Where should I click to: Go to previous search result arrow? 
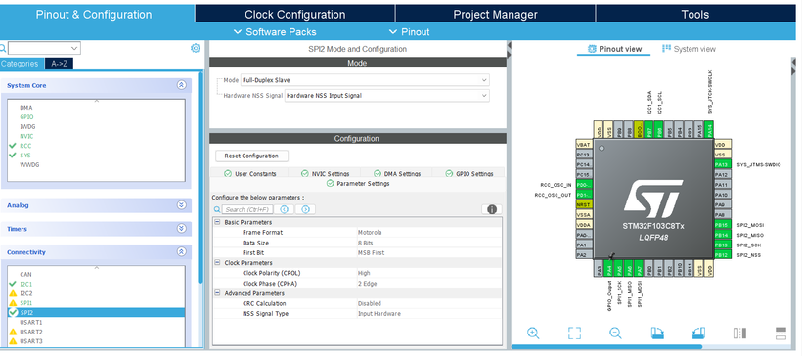(285, 209)
